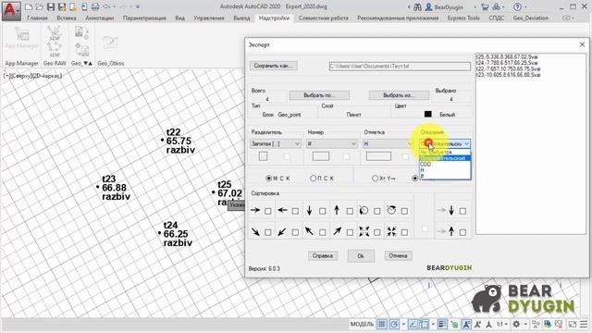The height and width of the screenshot is (333, 592).
Task: Enable sort left-to-right arrow checkbox
Action: pos(267,211)
